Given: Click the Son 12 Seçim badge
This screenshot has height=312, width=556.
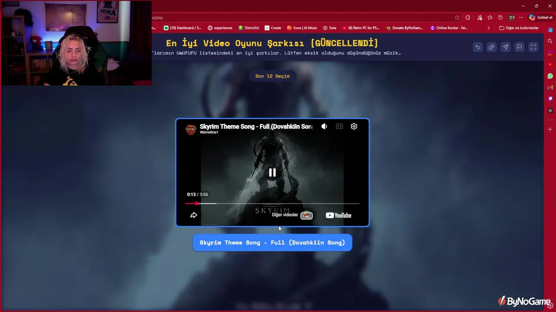Looking at the screenshot, I should (272, 76).
